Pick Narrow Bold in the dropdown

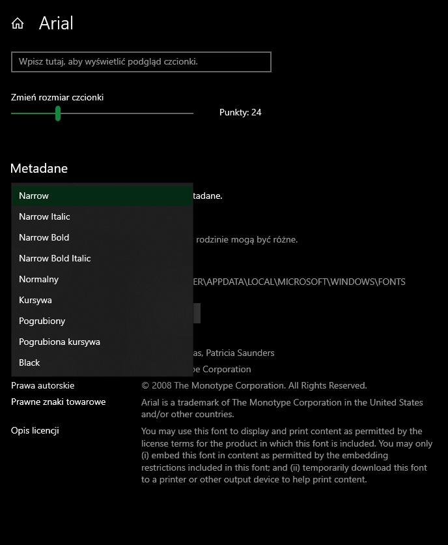pos(44,237)
